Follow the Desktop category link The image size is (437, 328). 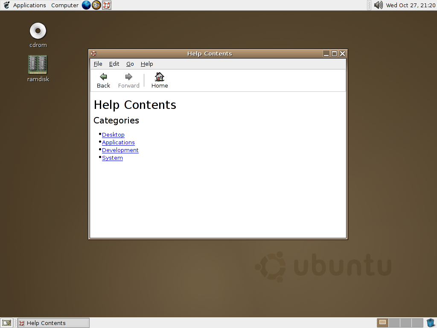pyautogui.click(x=113, y=135)
